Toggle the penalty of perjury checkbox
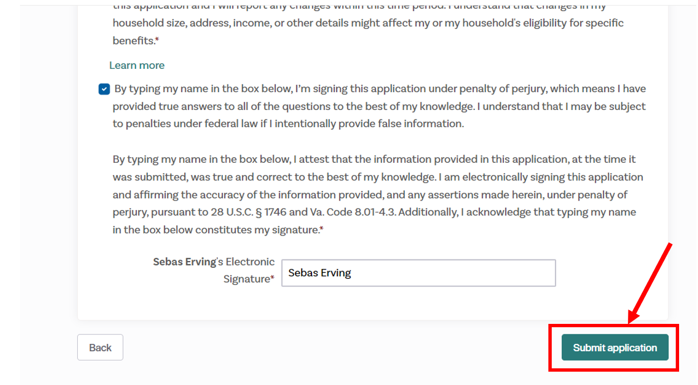Screen dimensions: 698x385 tap(104, 89)
